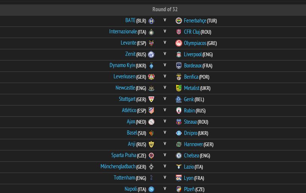Click the Napoli club badge

(x=151, y=189)
